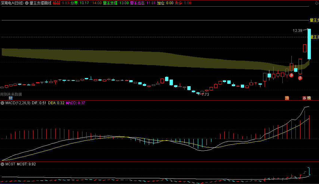This screenshot has height=184, width=319.
Task: Click the red 多 signal left of the cyan candle
Action: [291, 75]
